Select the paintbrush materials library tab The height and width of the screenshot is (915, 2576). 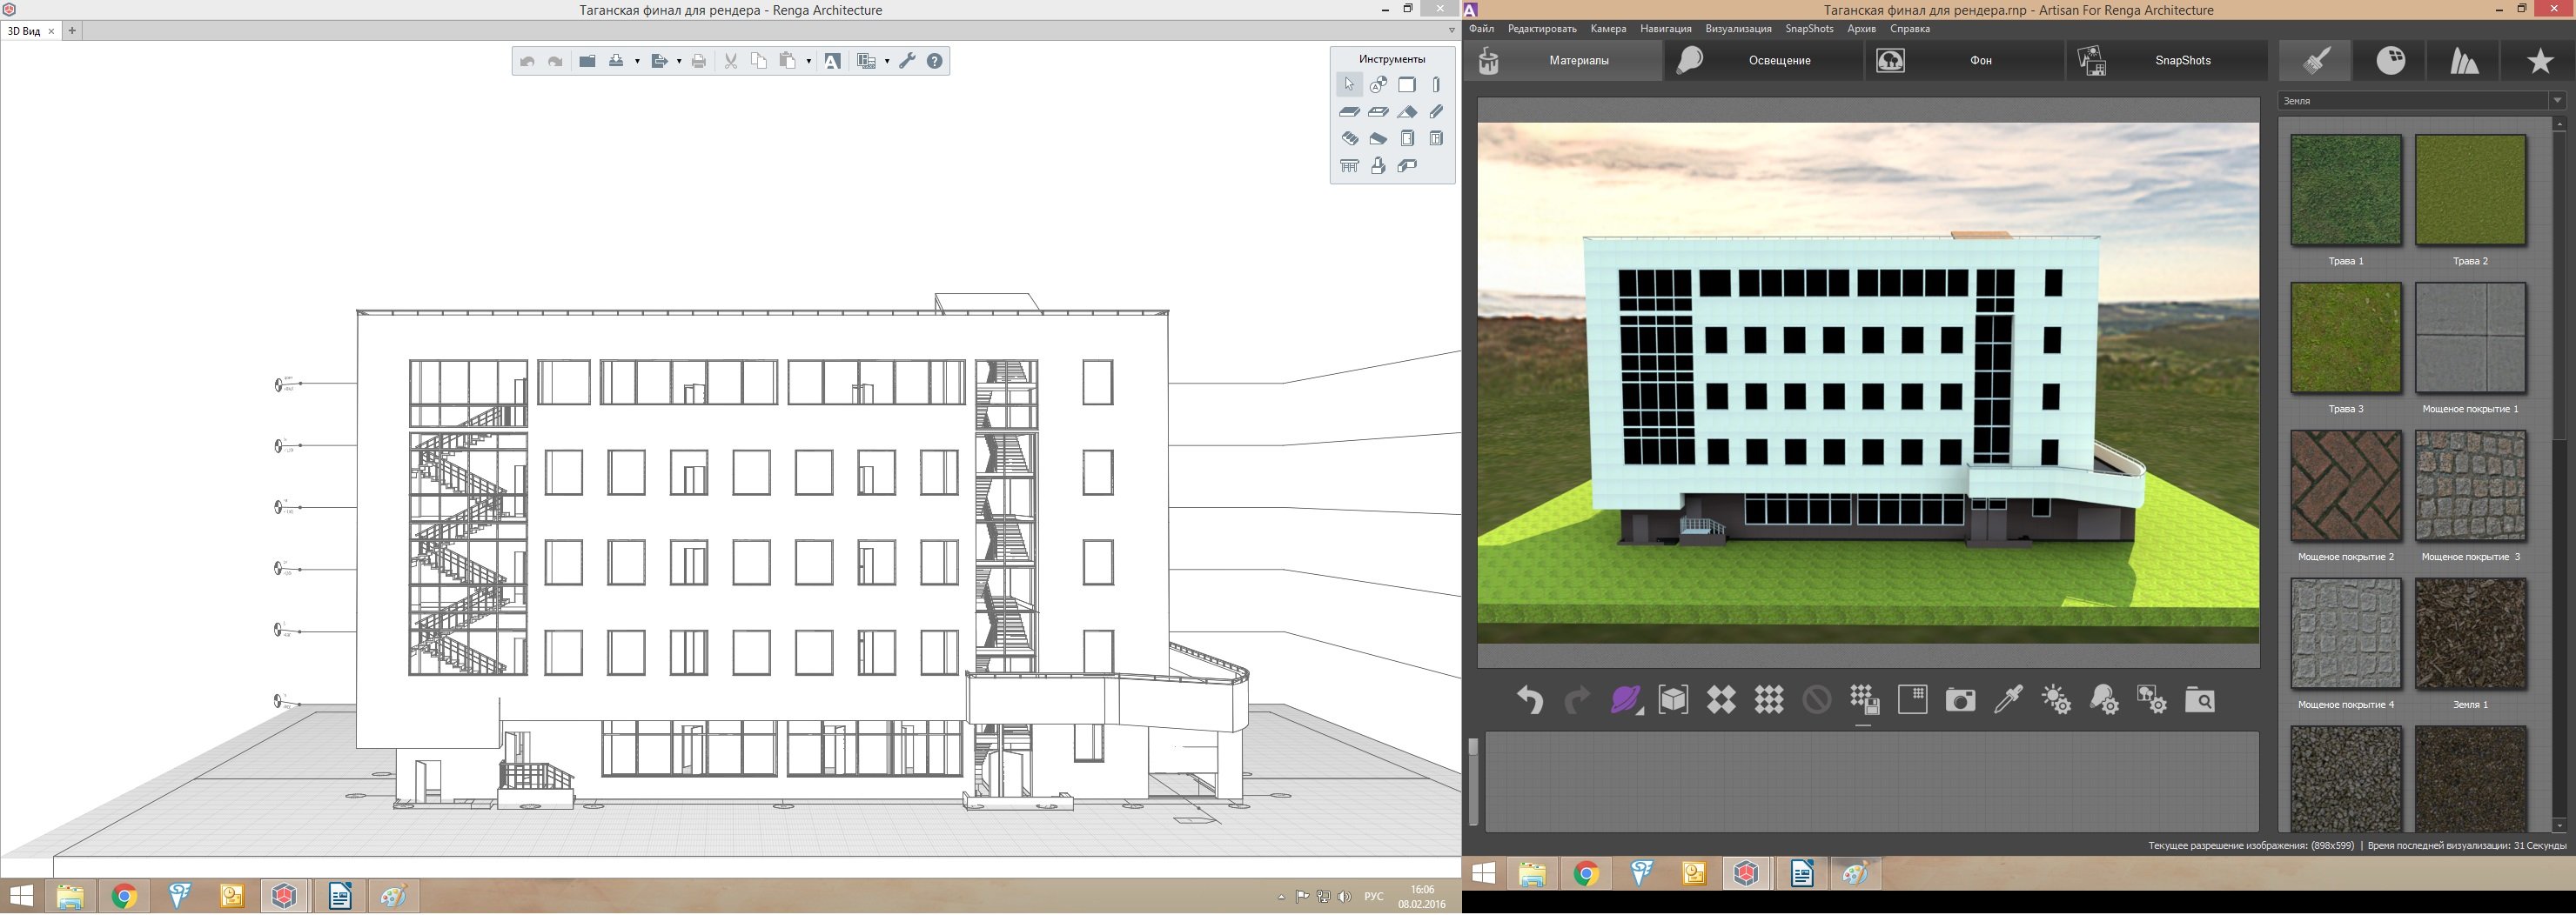2317,61
